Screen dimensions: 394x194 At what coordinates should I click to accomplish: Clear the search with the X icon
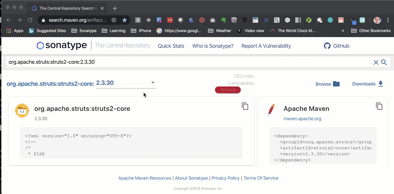[376, 62]
